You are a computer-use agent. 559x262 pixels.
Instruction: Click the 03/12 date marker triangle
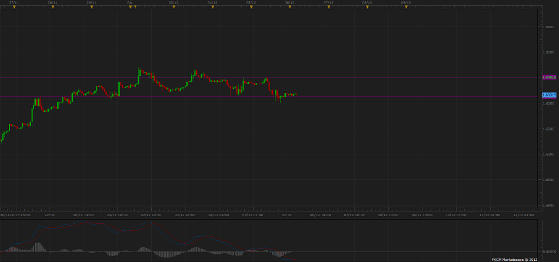click(x=174, y=7)
